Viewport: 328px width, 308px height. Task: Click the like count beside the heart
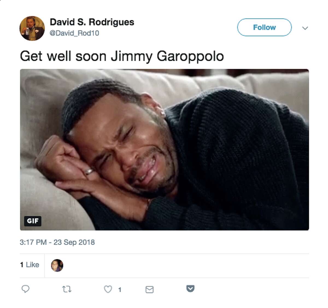pyautogui.click(x=120, y=290)
